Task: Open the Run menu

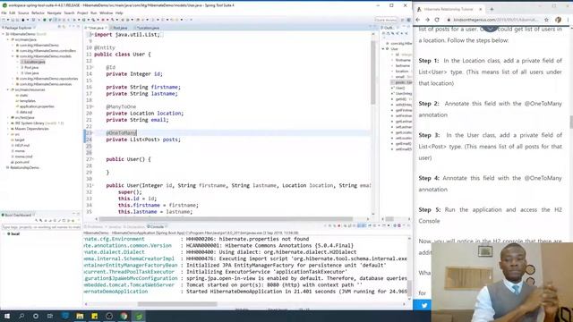Action: pyautogui.click(x=94, y=13)
